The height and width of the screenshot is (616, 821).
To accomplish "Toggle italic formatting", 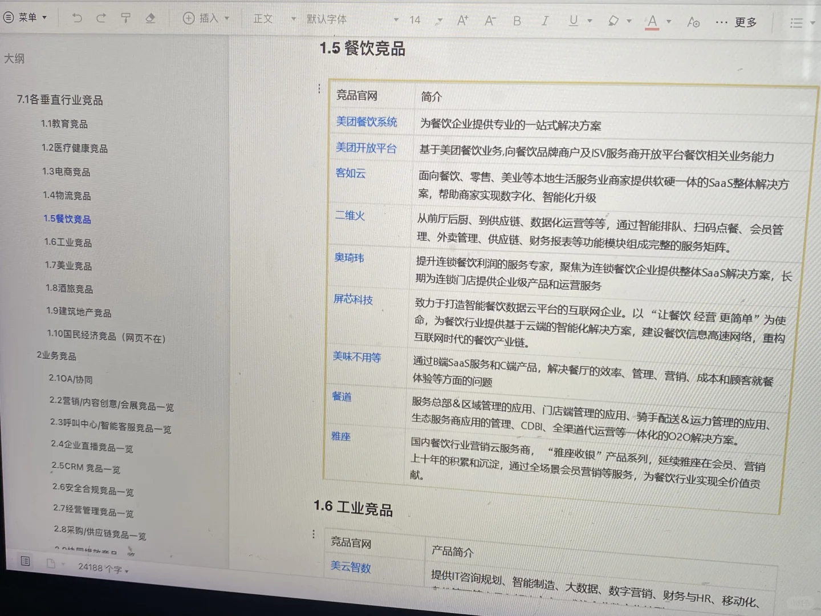I will pyautogui.click(x=545, y=21).
